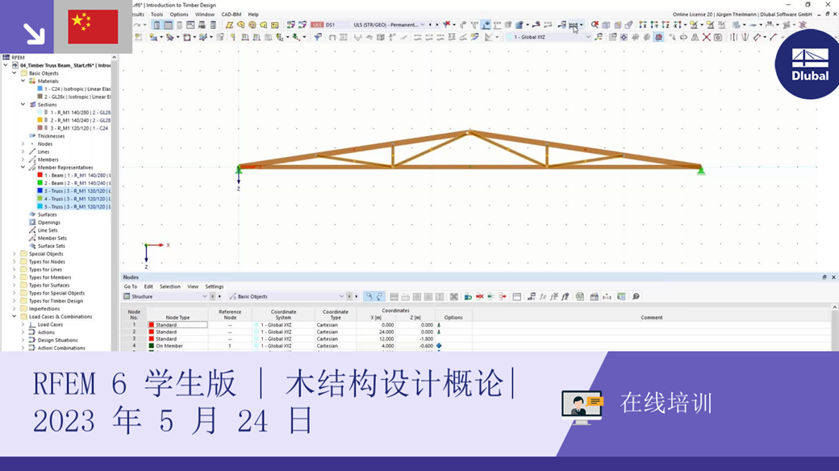Click next arrow beside Structure dropdown
This screenshot has width=839, height=471.
pyautogui.click(x=219, y=296)
